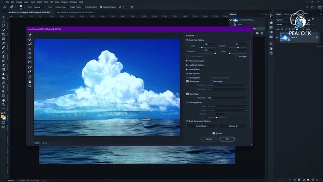Collapse the View Options section

click(x=187, y=74)
